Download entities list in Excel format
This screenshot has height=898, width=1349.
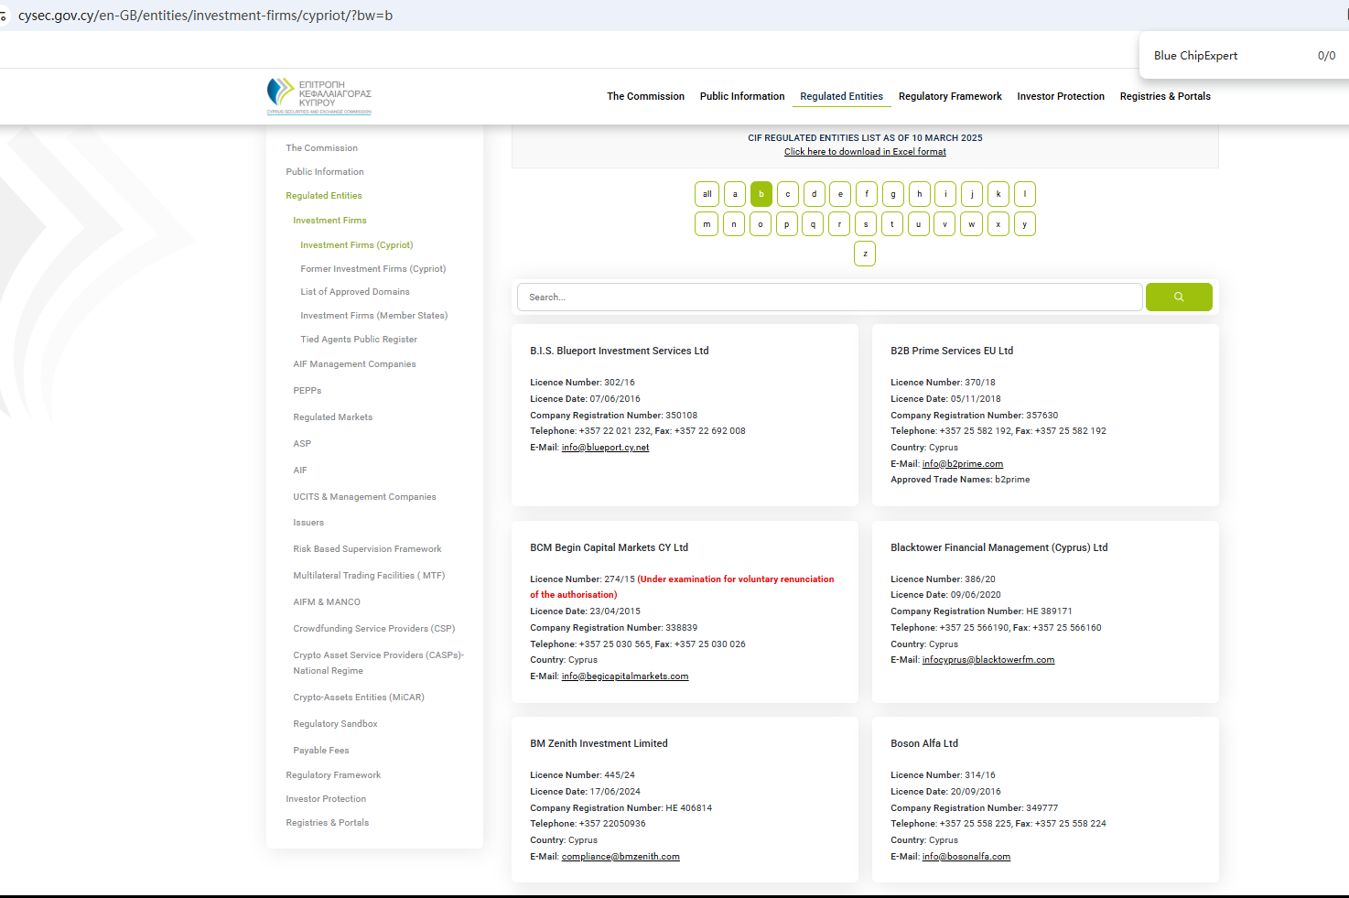(865, 152)
